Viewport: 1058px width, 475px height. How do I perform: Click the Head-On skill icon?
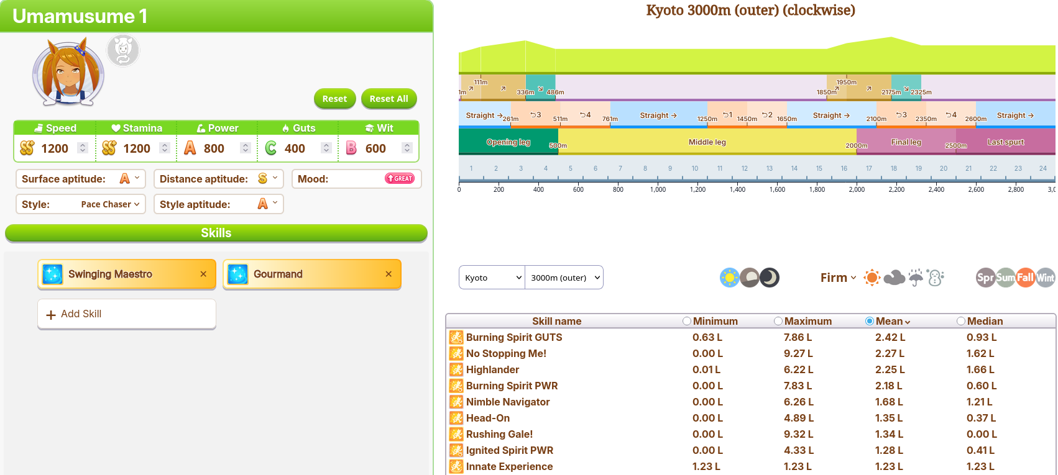tap(456, 418)
